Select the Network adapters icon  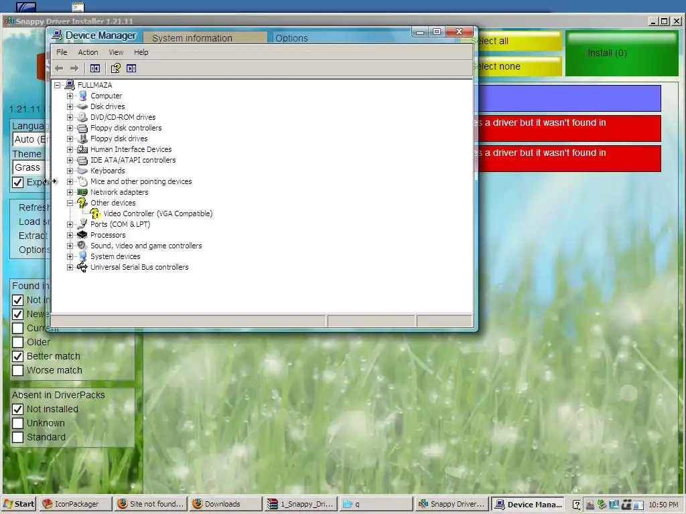[82, 192]
